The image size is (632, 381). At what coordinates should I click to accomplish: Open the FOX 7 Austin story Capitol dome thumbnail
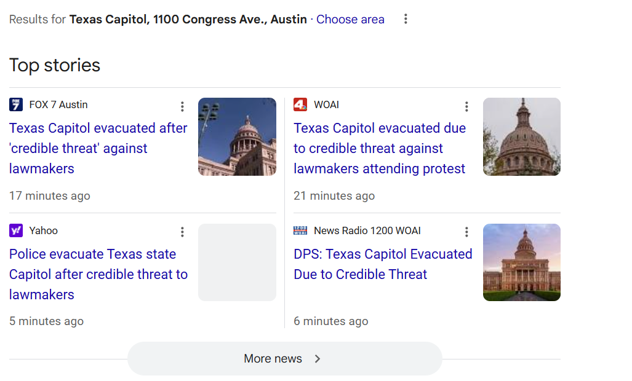pyautogui.click(x=237, y=137)
